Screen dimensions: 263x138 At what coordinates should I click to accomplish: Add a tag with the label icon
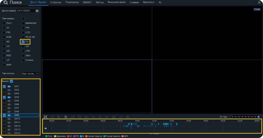121,117
